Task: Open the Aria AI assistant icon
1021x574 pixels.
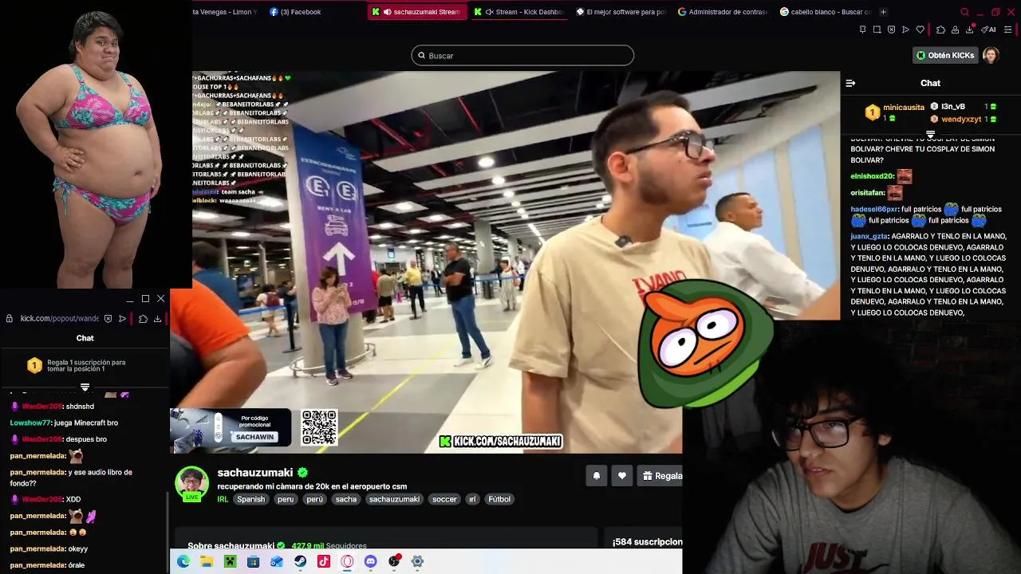Action: pyautogui.click(x=989, y=29)
